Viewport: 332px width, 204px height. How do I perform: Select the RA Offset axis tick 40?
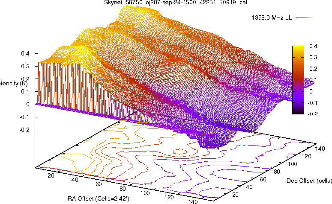coord(75,180)
